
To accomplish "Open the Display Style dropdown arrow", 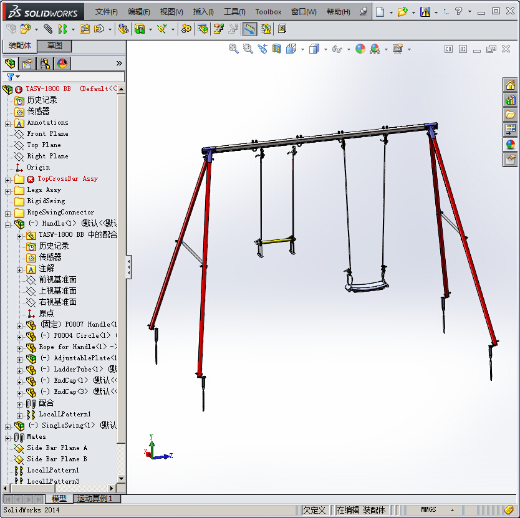I will click(325, 49).
